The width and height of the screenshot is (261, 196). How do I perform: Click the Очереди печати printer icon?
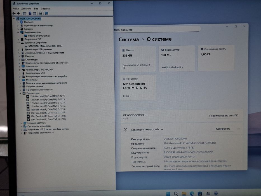click(23, 86)
